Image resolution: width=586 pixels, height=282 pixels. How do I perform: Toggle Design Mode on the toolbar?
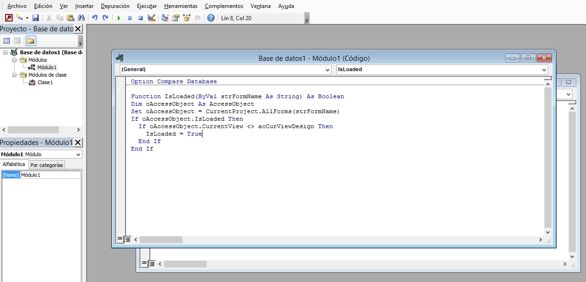[151, 17]
